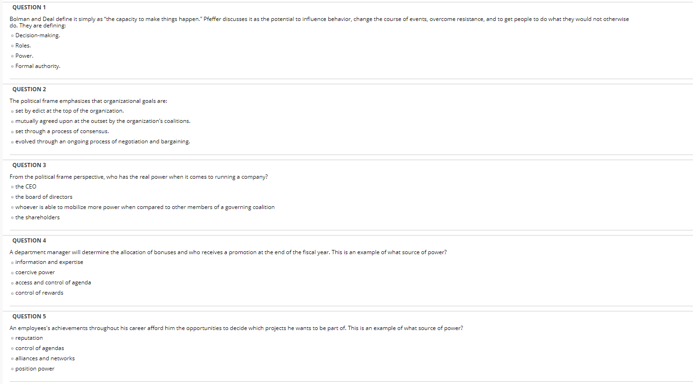Choose "reputation" in Question 5
The height and width of the screenshot is (384, 693).
[12, 338]
